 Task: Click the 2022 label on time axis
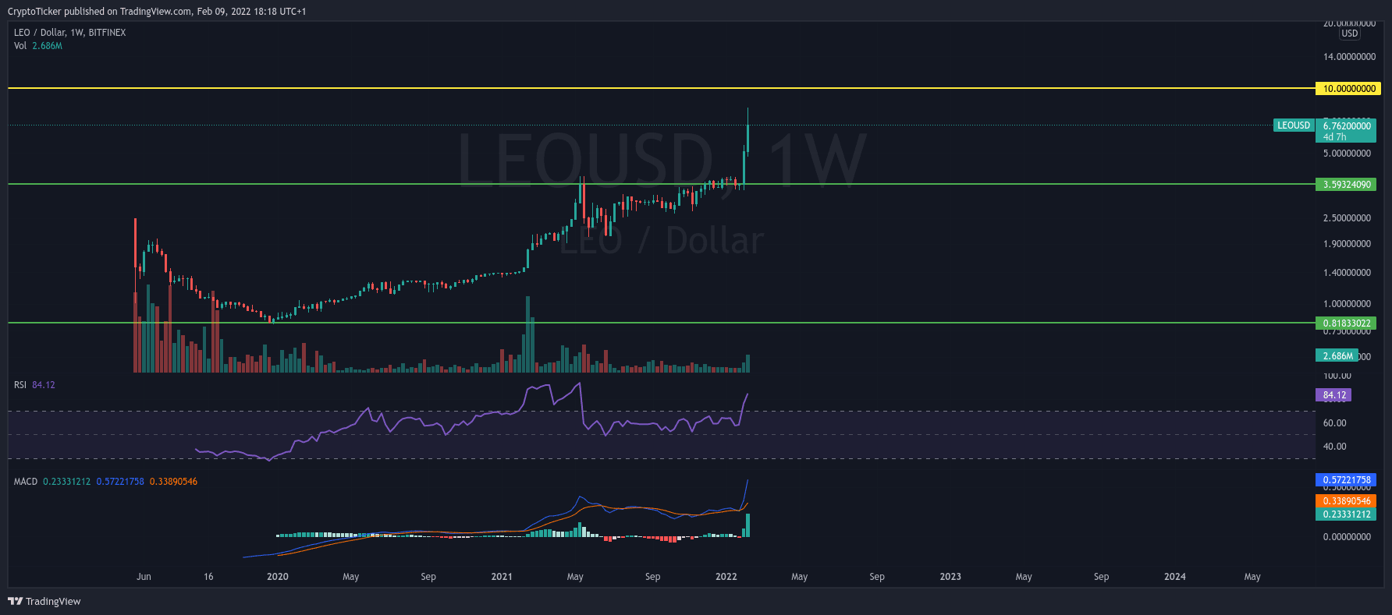726,577
